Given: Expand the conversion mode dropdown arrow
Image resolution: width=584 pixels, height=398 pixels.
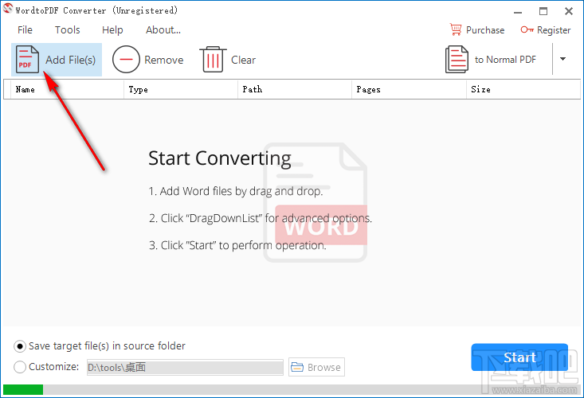Looking at the screenshot, I should [x=562, y=59].
